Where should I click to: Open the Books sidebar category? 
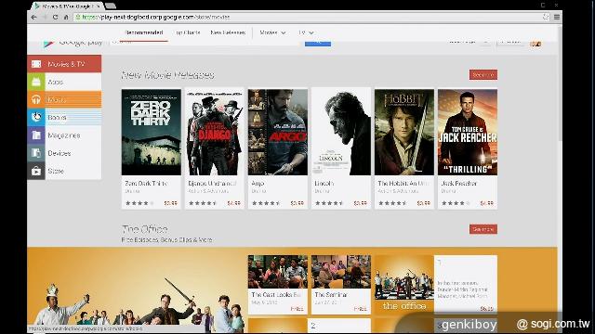coord(64,117)
